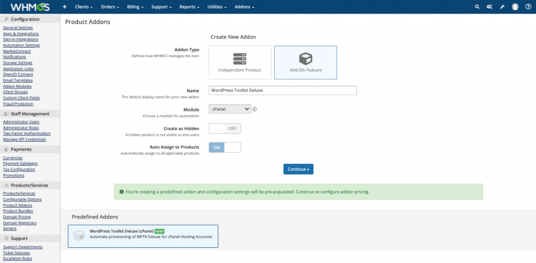Open the user avatar account menu
This screenshot has height=263, width=536.
click(x=515, y=7)
